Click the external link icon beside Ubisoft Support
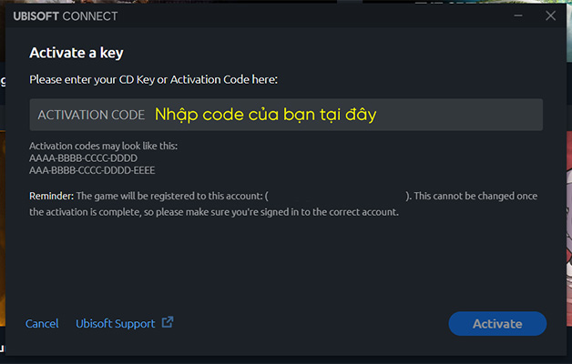 [x=168, y=322]
